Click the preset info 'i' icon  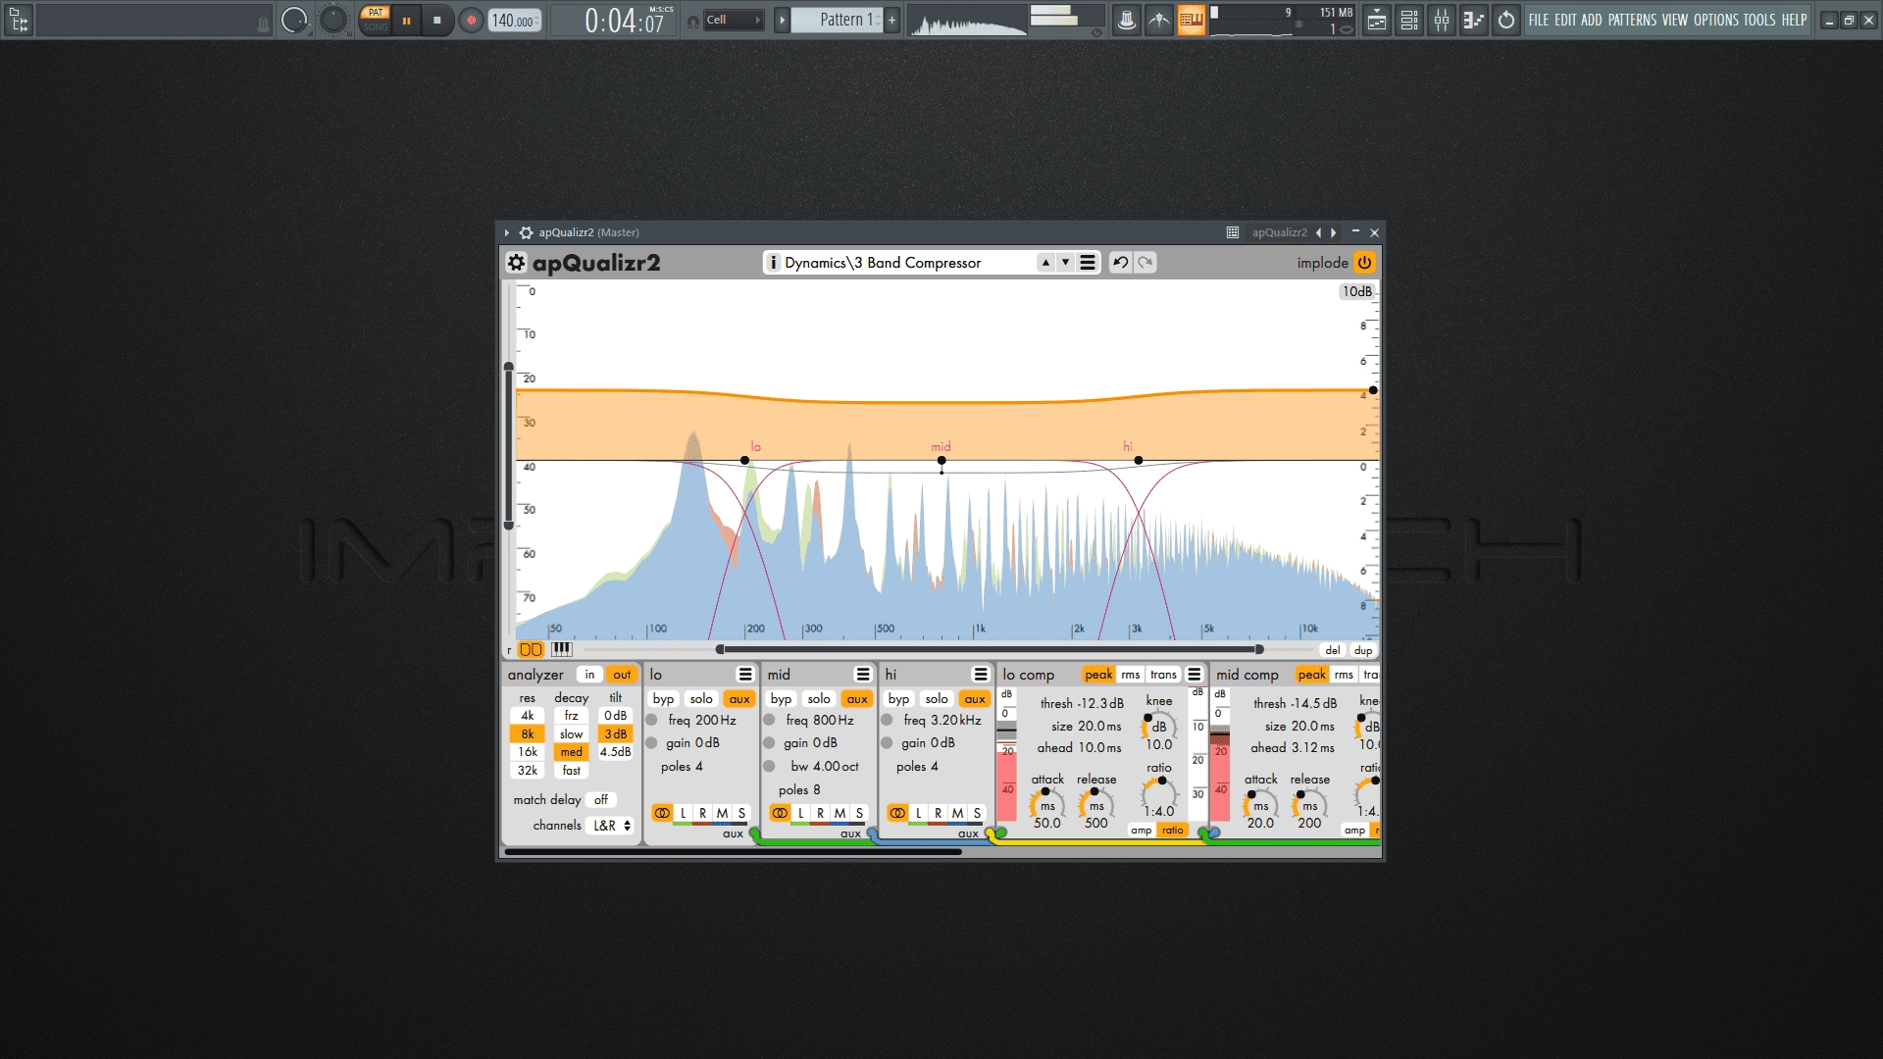pyautogui.click(x=773, y=263)
